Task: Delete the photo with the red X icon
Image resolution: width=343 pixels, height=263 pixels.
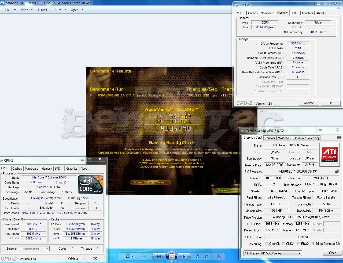Action: 219,256
